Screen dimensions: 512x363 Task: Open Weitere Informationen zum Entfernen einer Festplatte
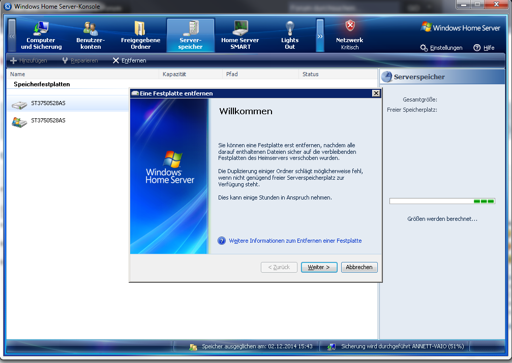(x=295, y=241)
